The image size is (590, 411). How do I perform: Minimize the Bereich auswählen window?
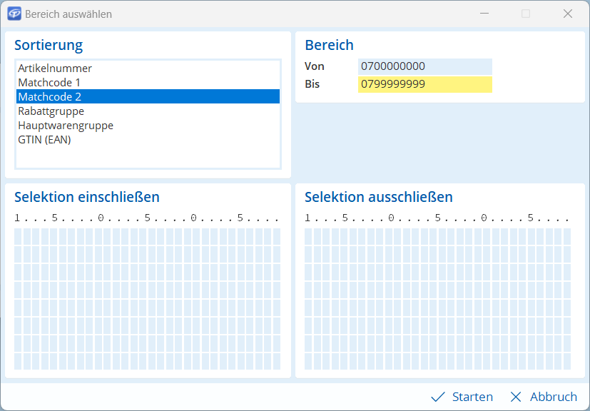[x=484, y=14]
